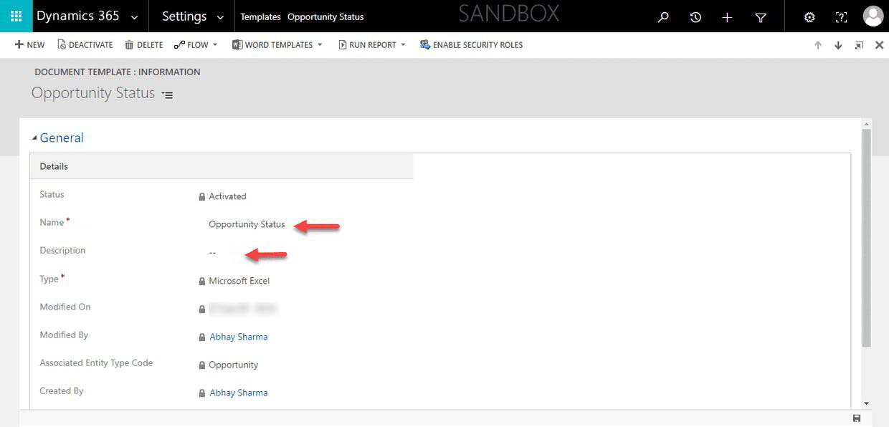Screen dimensions: 889x427
Task: Open quick create using the plus icon
Action: click(x=726, y=16)
